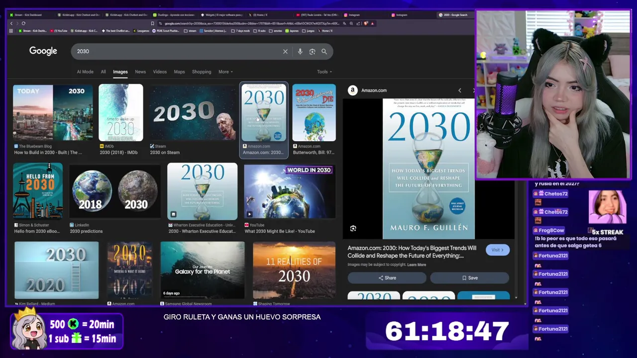The height and width of the screenshot is (358, 637).
Task: Open the Lessgames bookmark
Action: [x=141, y=31]
